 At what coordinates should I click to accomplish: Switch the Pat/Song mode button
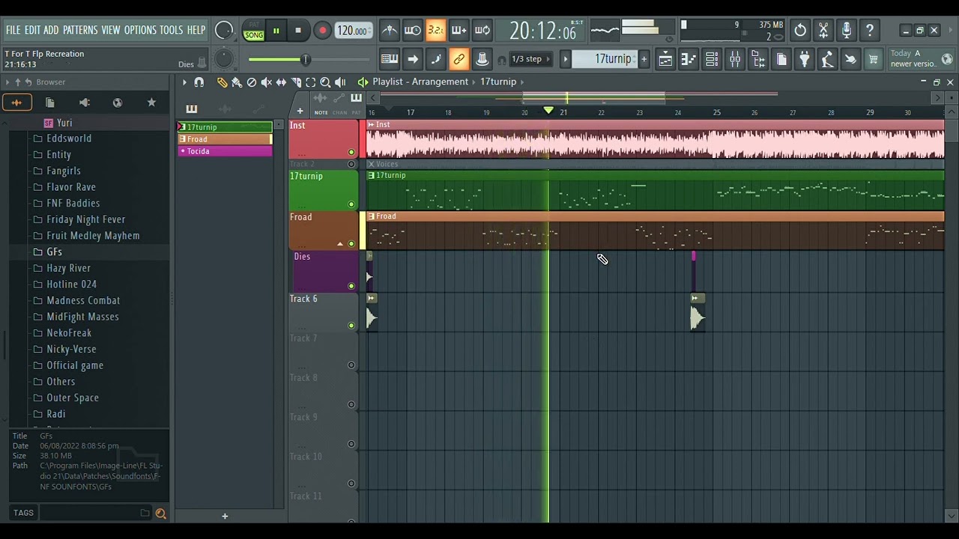pyautogui.click(x=254, y=31)
